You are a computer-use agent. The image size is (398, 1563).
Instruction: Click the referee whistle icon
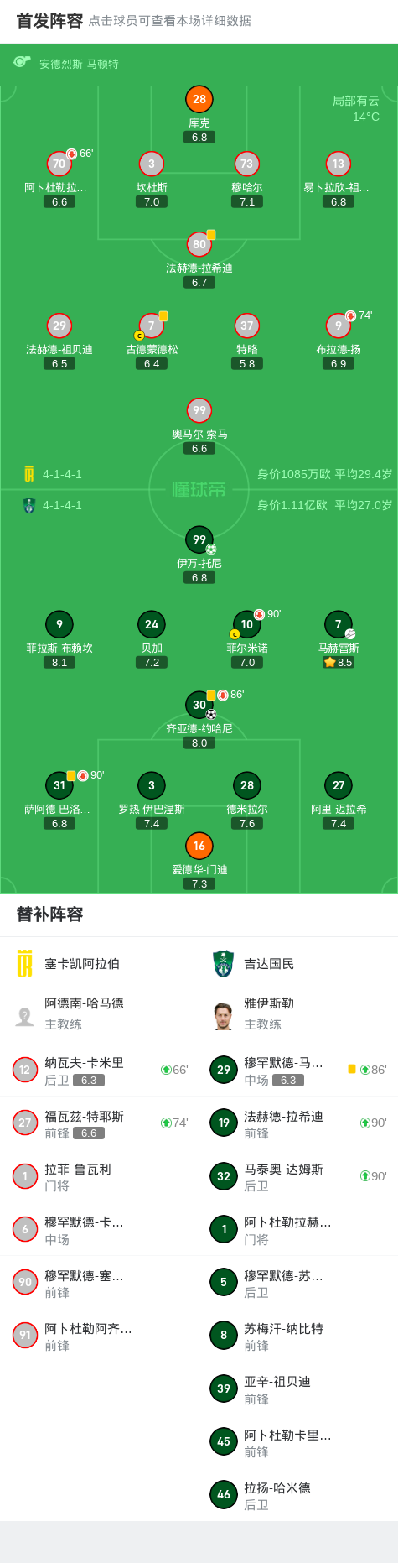pyautogui.click(x=22, y=62)
